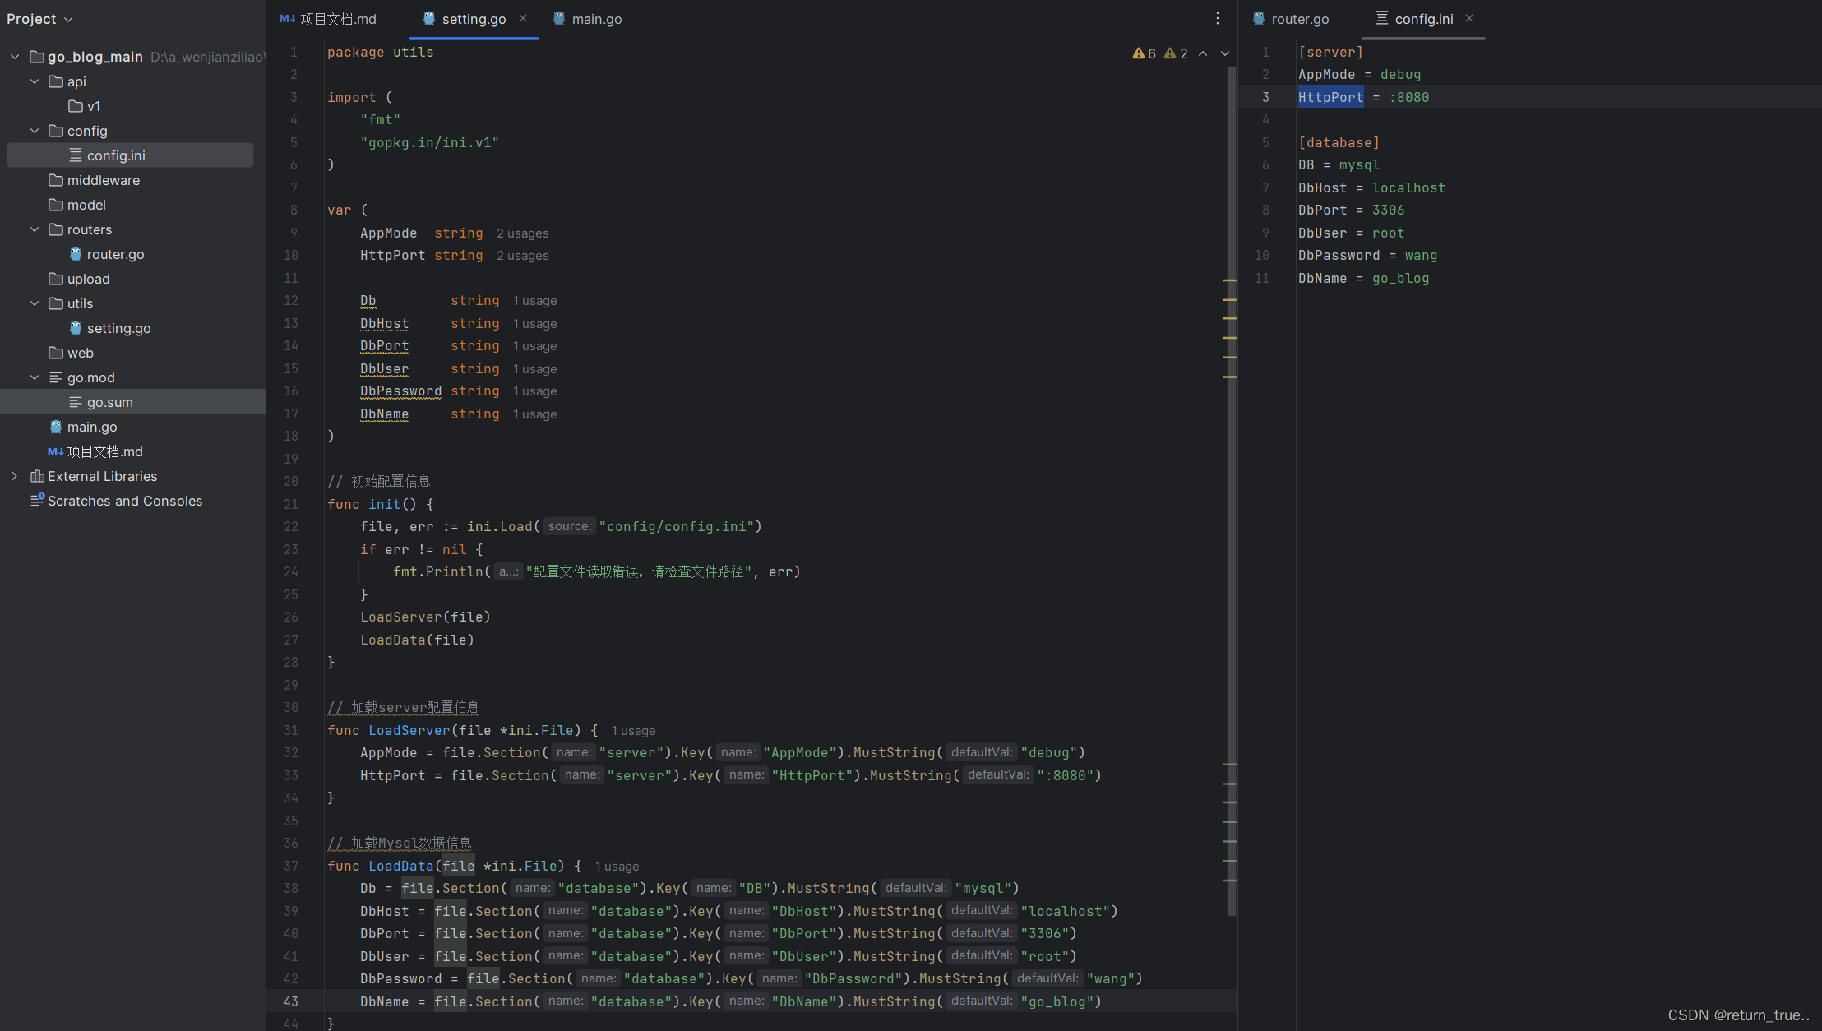Click the External Libraries icon
The width and height of the screenshot is (1822, 1031).
coord(37,476)
